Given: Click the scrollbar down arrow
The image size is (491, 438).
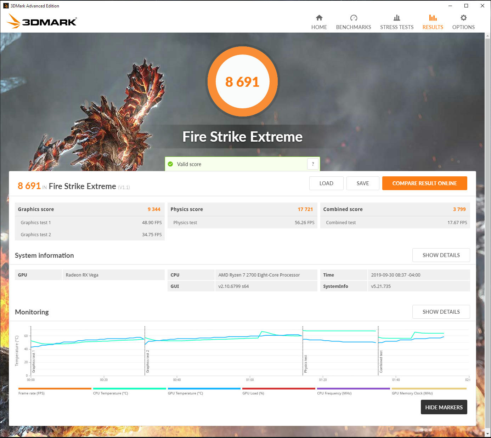Looking at the screenshot, I should (x=488, y=433).
